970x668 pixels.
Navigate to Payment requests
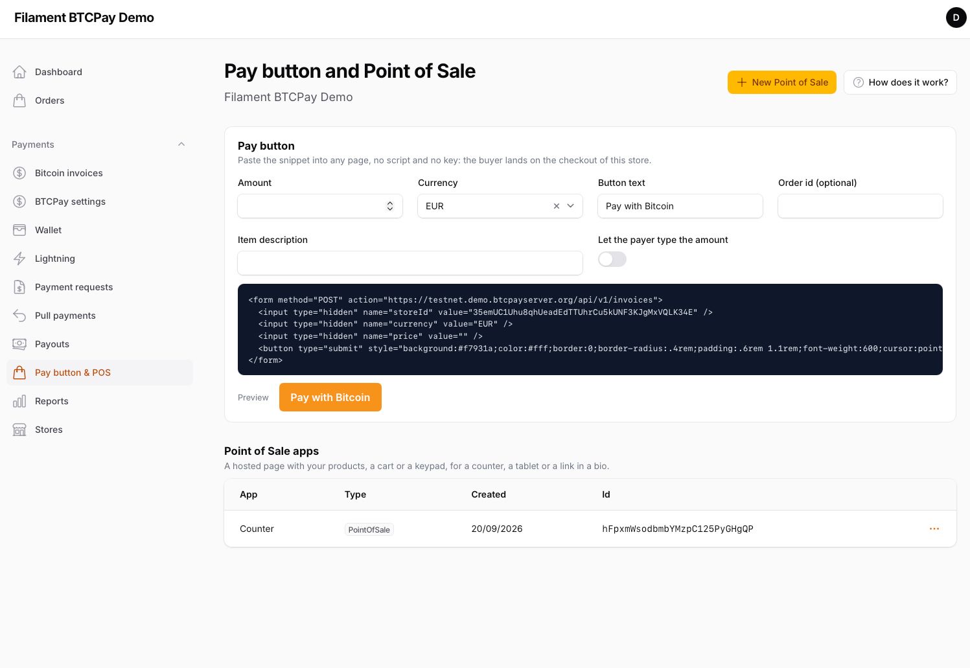100,287
